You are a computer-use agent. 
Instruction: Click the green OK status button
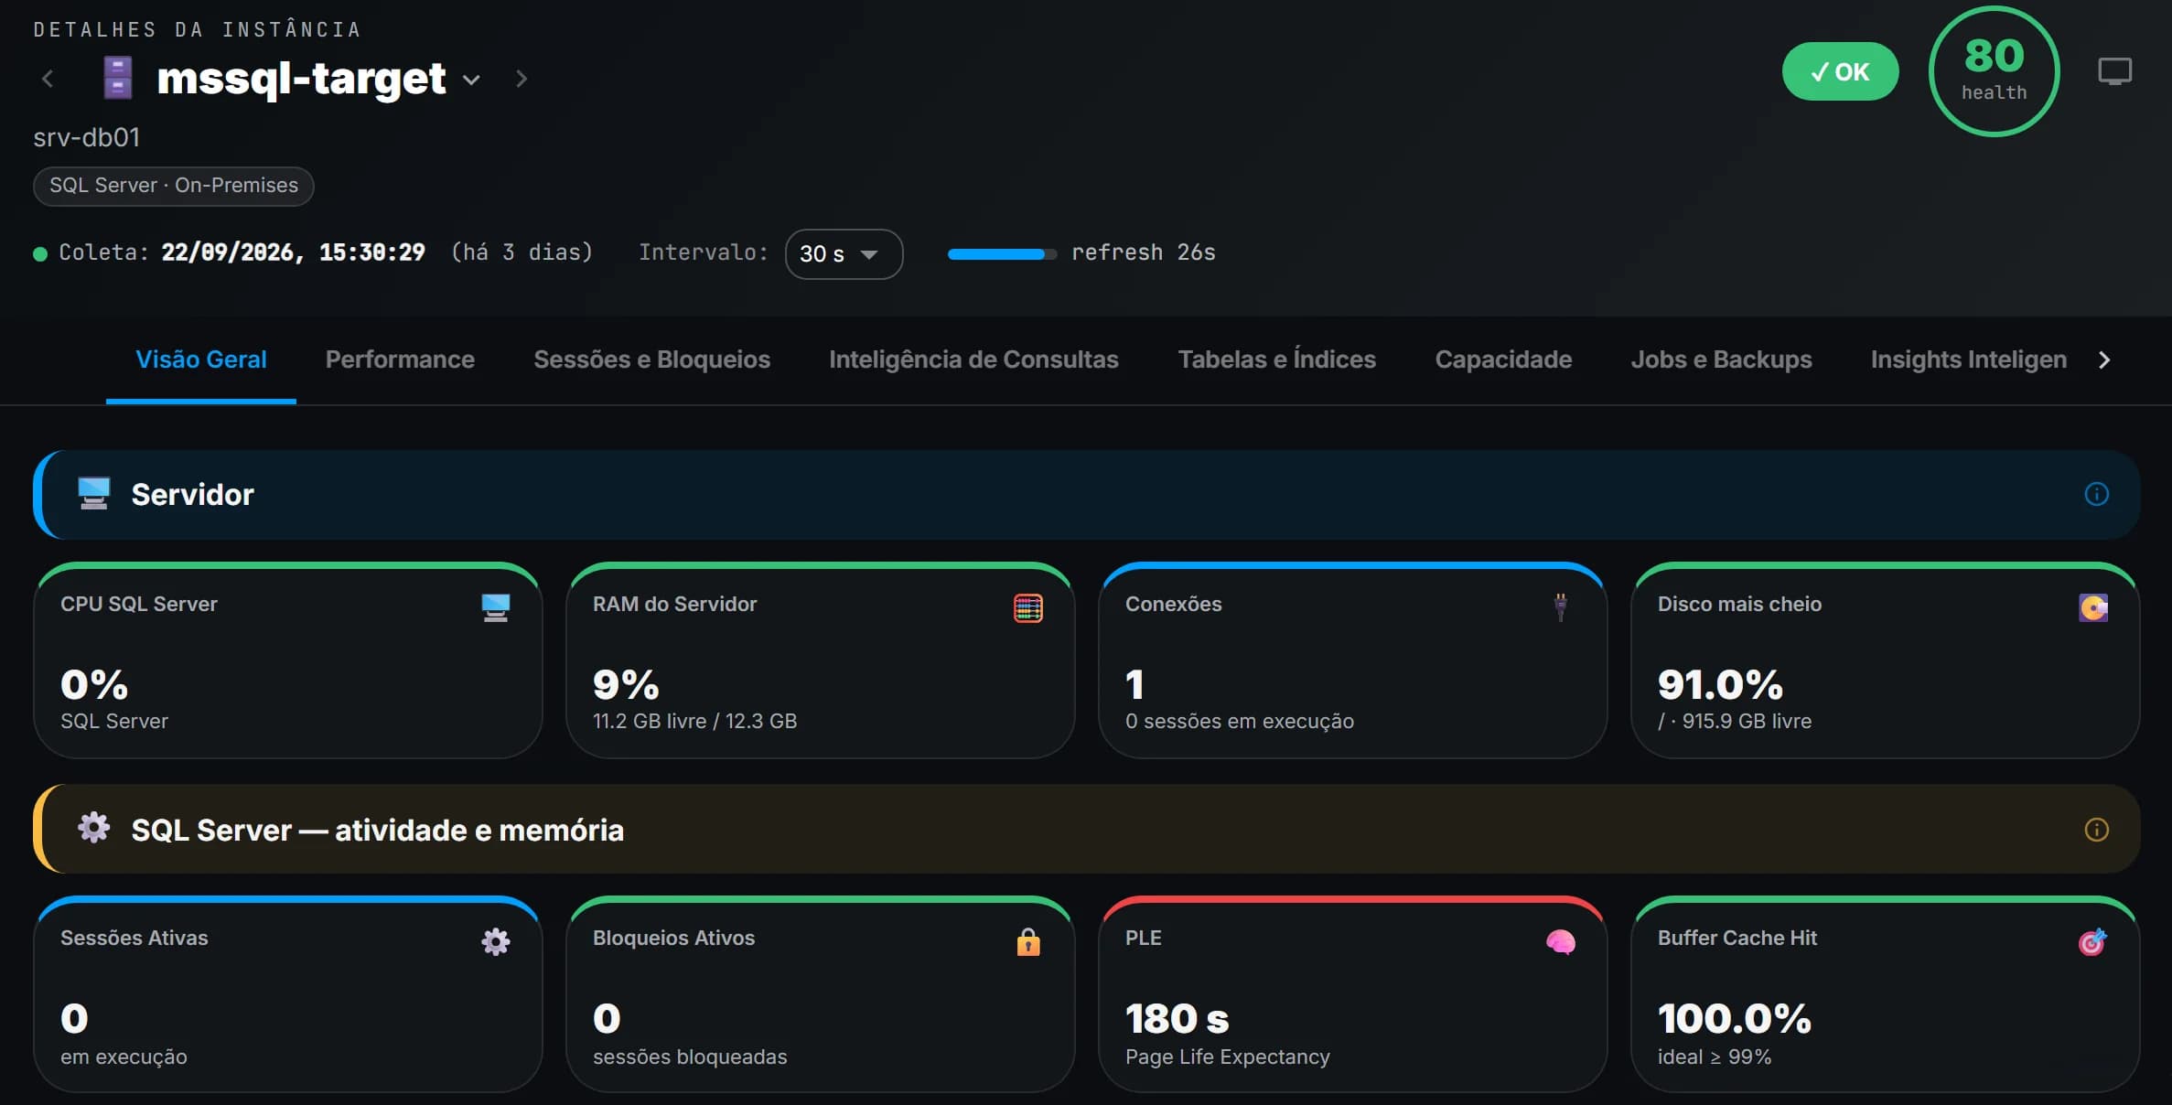(x=1840, y=71)
